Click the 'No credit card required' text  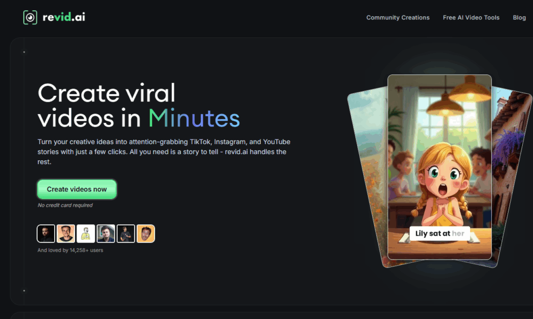point(65,205)
